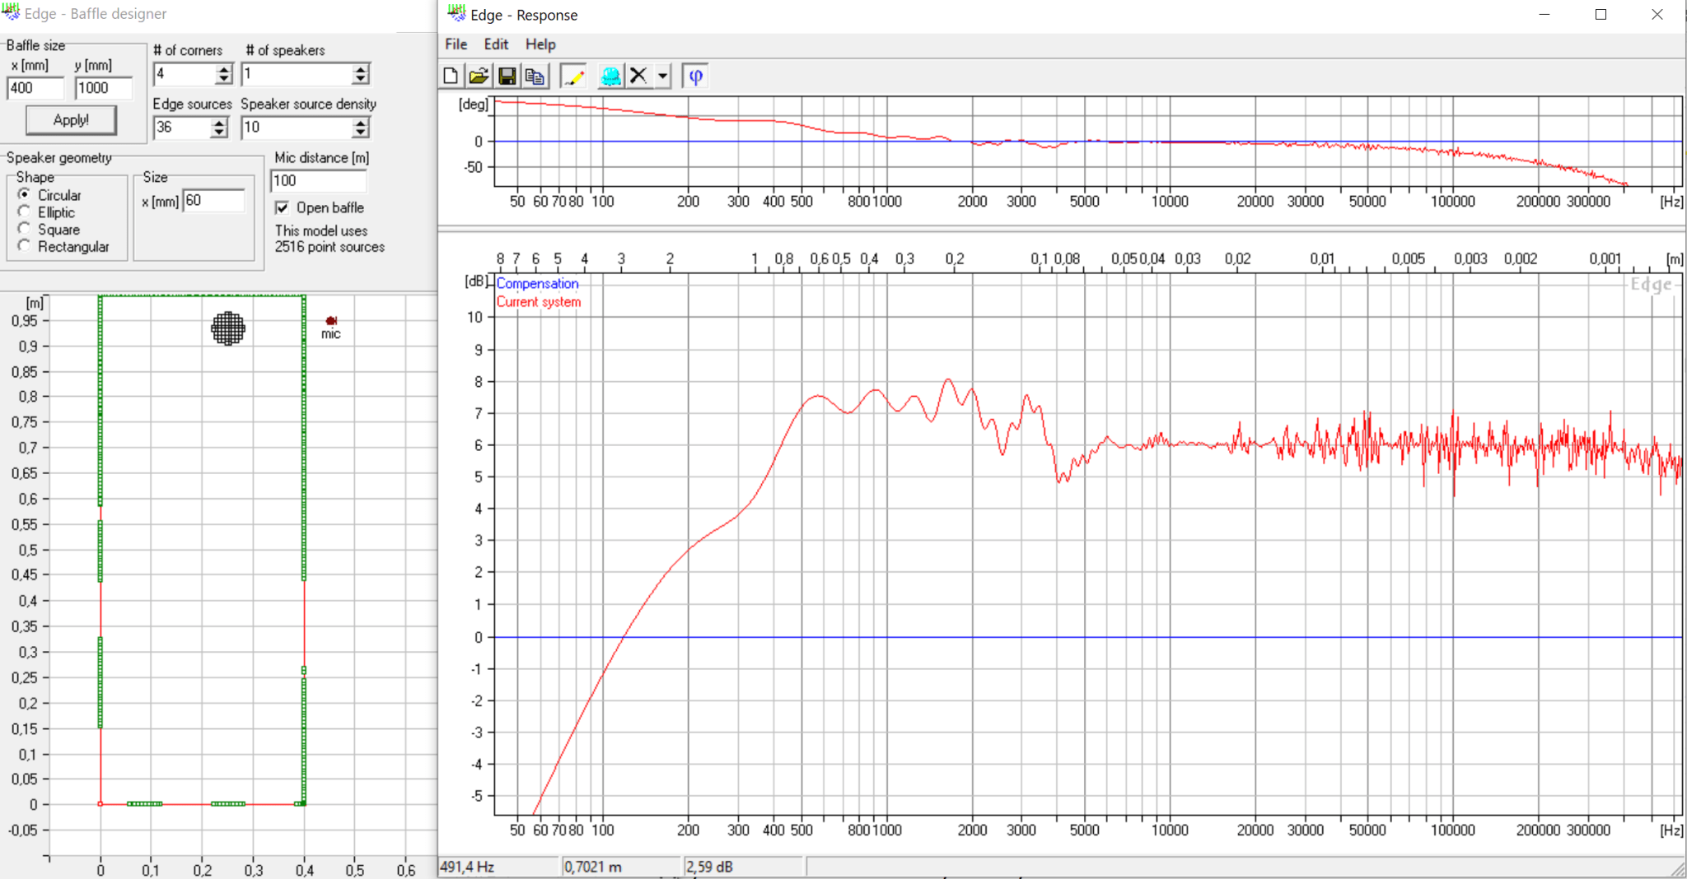Save using the floppy disk icon
This screenshot has height=879, width=1687.
[507, 77]
